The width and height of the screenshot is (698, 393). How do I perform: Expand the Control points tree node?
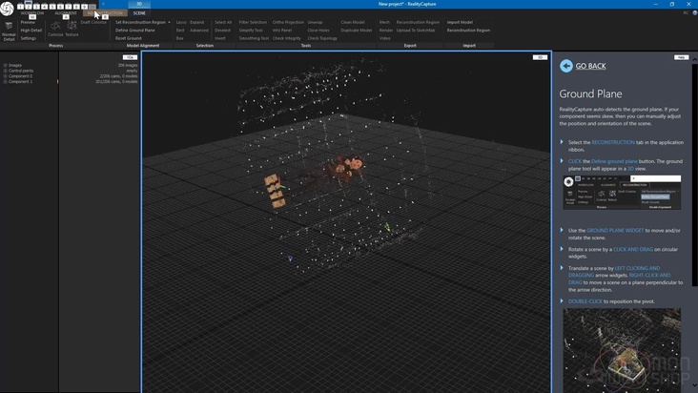pos(6,71)
